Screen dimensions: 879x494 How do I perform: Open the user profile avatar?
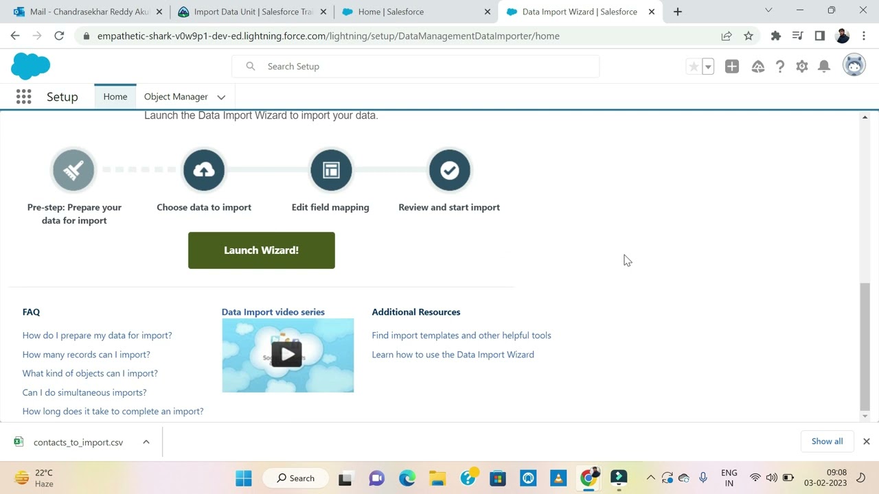coord(854,66)
